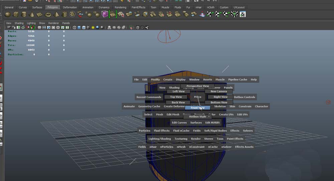This screenshot has width=334, height=181.
Task: Click the purple cube shelf icon
Action: (105, 14)
